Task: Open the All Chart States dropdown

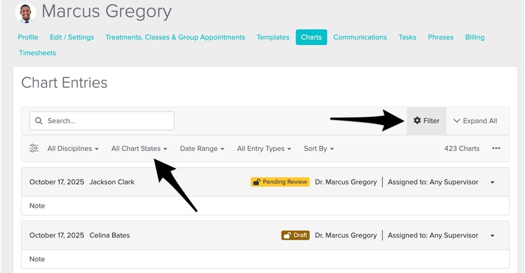Action: click(139, 149)
